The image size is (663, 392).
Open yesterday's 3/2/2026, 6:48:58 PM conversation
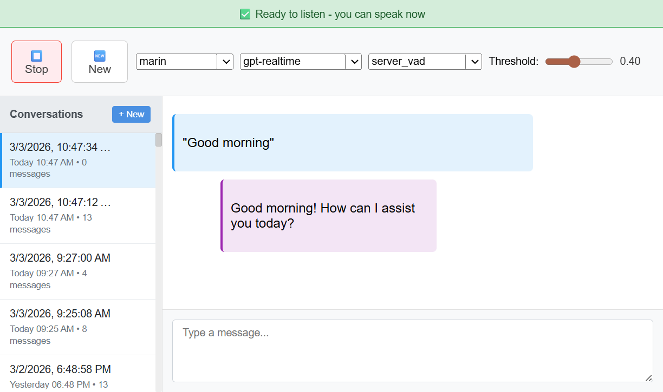point(77,376)
